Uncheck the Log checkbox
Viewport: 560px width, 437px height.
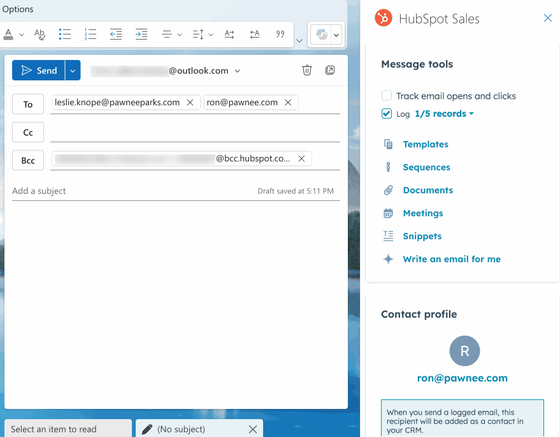click(387, 114)
